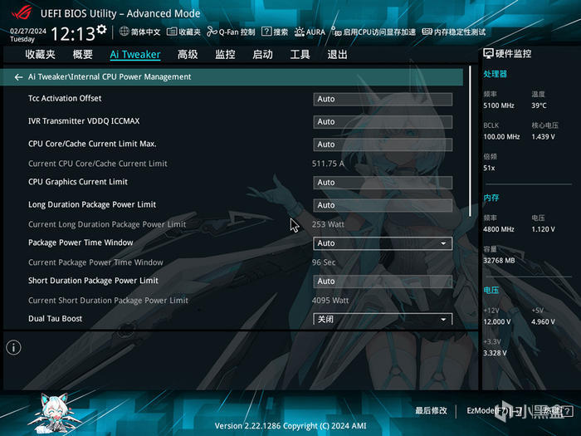Select Dual Tau Boost label
Viewport: 581px width, 436px height.
tap(56, 318)
